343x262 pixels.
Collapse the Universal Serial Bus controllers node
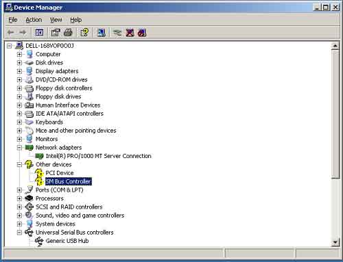(x=19, y=233)
